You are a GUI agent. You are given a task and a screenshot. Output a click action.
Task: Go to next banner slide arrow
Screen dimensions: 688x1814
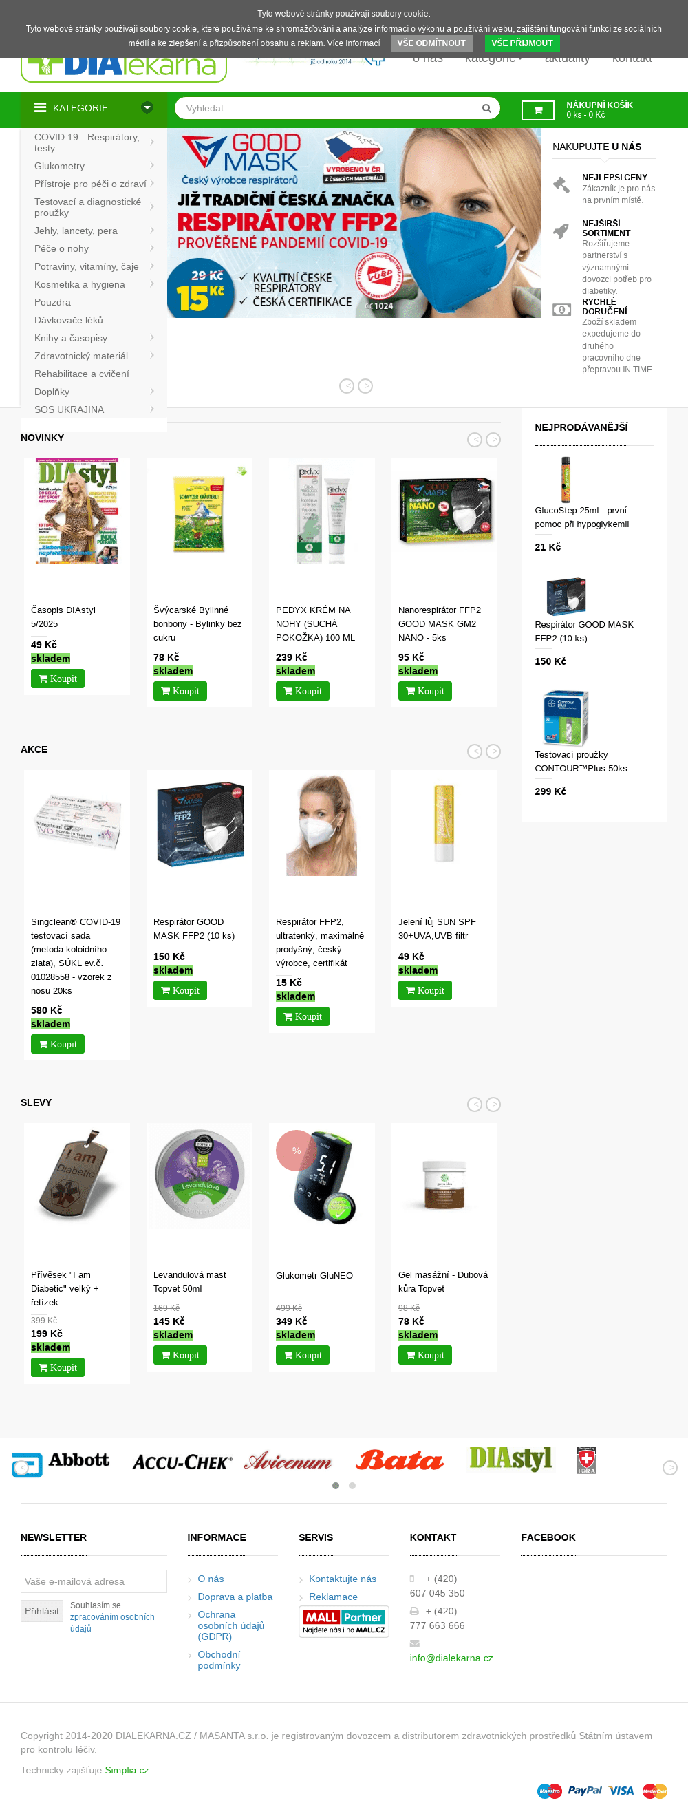365,386
